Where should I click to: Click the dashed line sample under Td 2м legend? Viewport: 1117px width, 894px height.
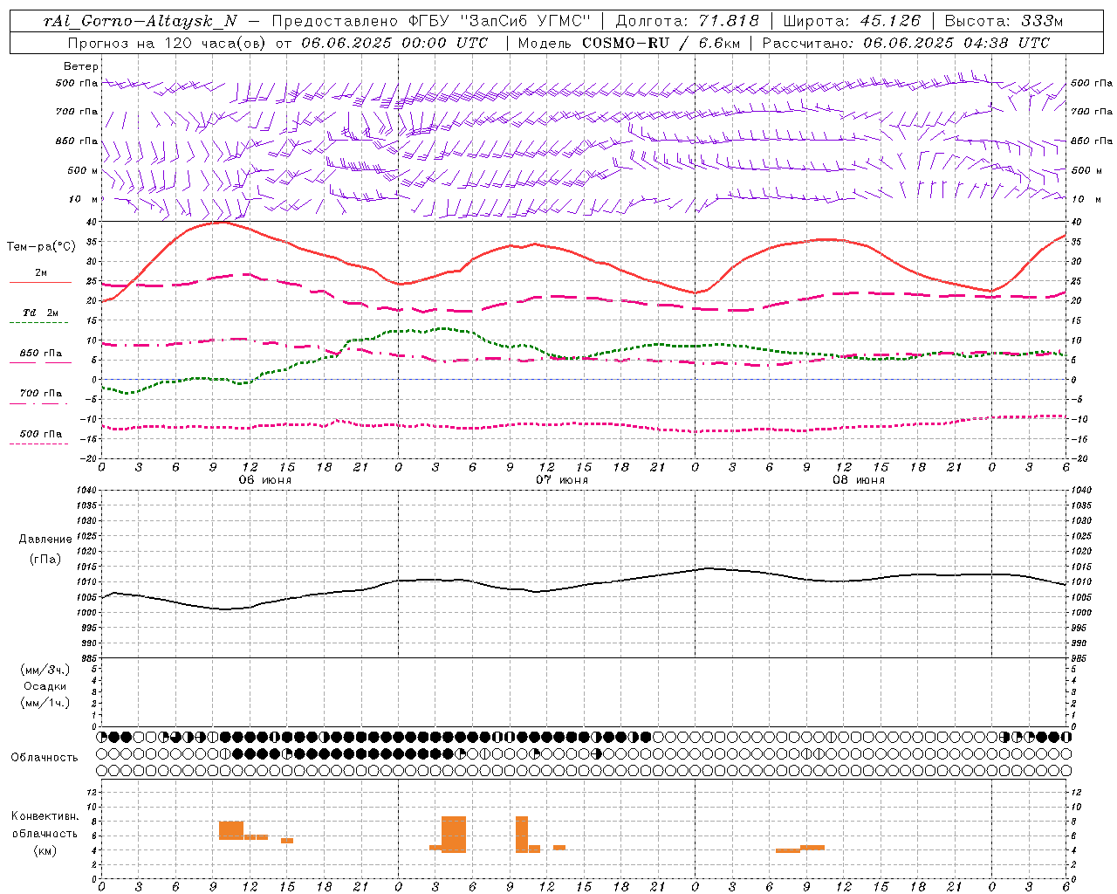click(x=39, y=323)
